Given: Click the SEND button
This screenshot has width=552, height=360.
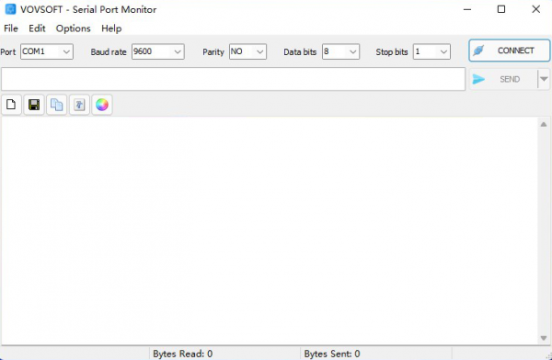Looking at the screenshot, I should pos(503,79).
